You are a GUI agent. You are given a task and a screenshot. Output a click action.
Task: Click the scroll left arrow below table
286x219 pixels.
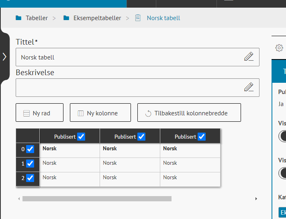(x=18, y=199)
